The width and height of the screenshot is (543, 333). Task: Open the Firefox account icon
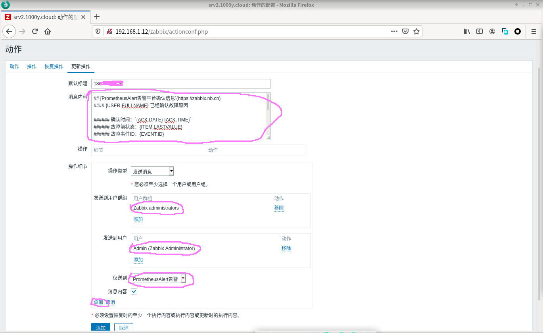coord(492,31)
